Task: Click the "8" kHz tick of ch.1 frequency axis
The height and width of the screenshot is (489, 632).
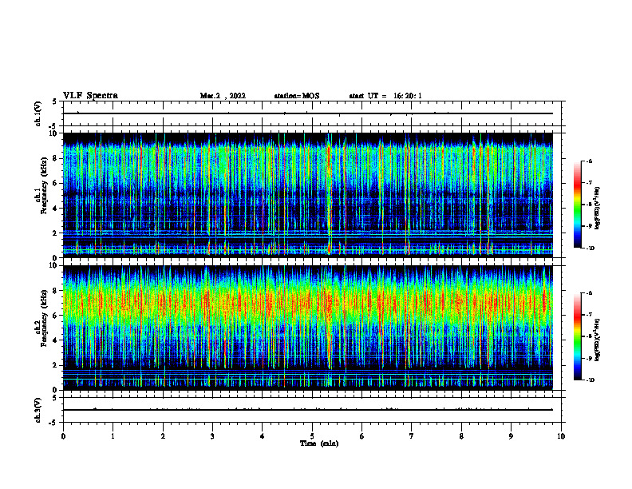Action: [x=55, y=158]
